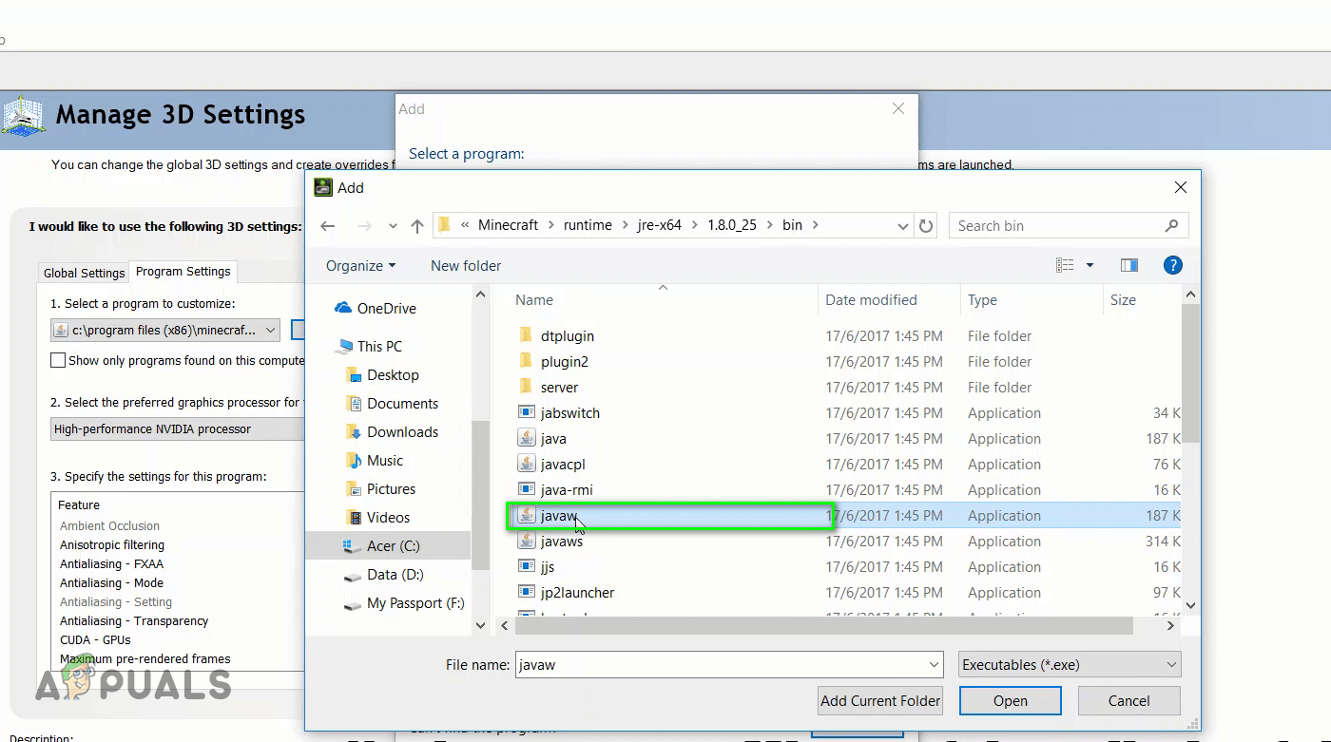Switch to the Program Settings tab
Viewport: 1331px width, 742px height.
(183, 272)
